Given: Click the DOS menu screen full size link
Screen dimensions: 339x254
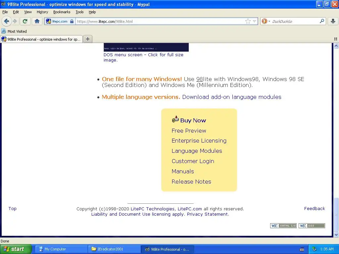Looking at the screenshot, I should click(x=143, y=57).
